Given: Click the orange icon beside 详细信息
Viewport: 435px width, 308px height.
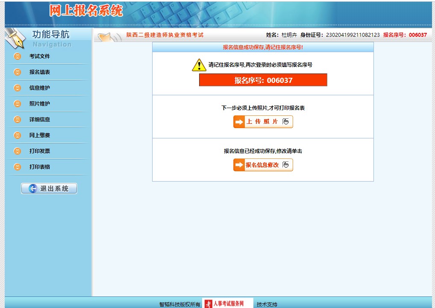Looking at the screenshot, I should [18, 120].
